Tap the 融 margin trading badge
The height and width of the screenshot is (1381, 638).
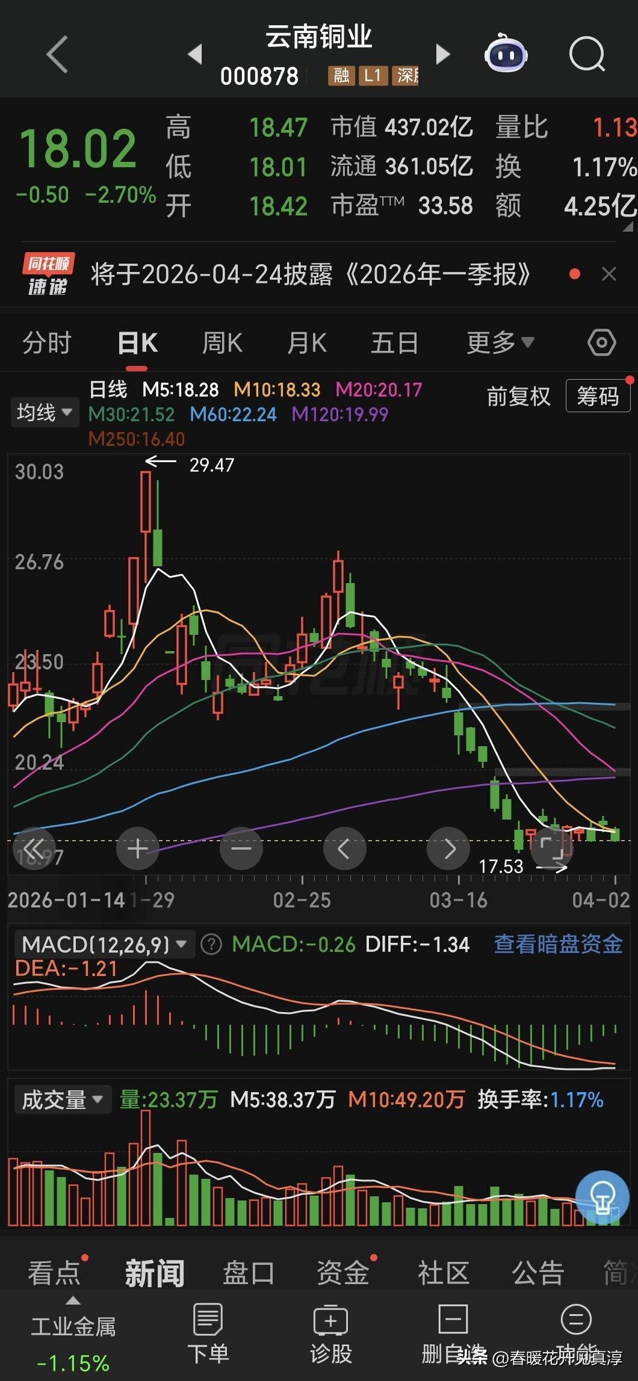(341, 75)
